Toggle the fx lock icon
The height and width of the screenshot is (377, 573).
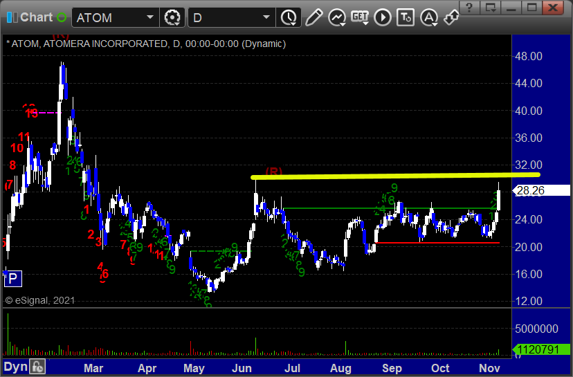[37, 367]
